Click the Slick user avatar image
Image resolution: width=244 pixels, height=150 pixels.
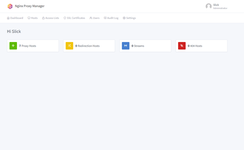click(x=208, y=6)
